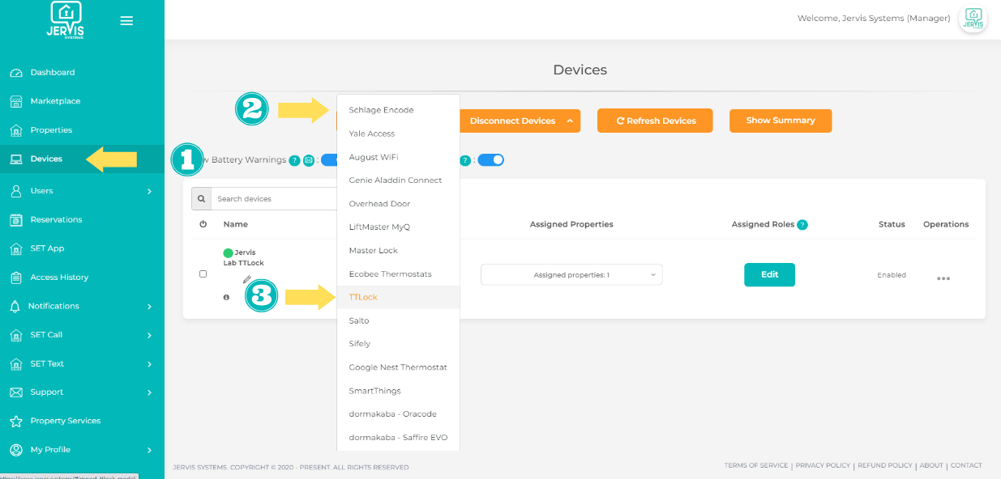Screen dimensions: 1001x479
Task: Click Battery Warnings email envelope icon
Action: coord(309,160)
